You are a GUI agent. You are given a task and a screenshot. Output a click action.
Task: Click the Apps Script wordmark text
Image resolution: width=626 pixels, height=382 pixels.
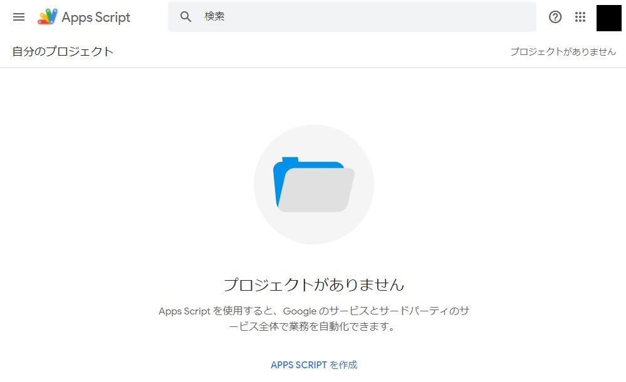(x=96, y=18)
